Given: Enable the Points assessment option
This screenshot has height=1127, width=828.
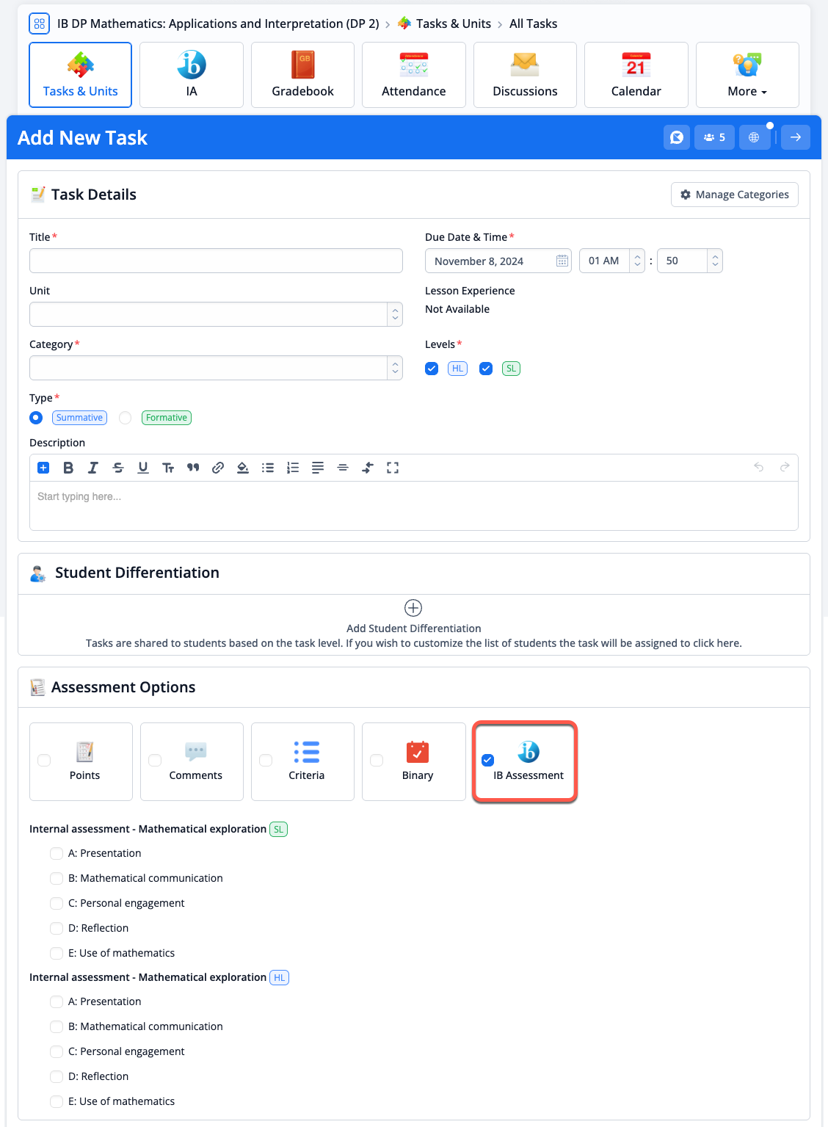Looking at the screenshot, I should tap(45, 761).
